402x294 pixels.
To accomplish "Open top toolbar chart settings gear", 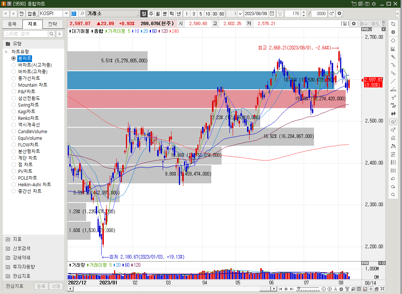I will click(339, 14).
